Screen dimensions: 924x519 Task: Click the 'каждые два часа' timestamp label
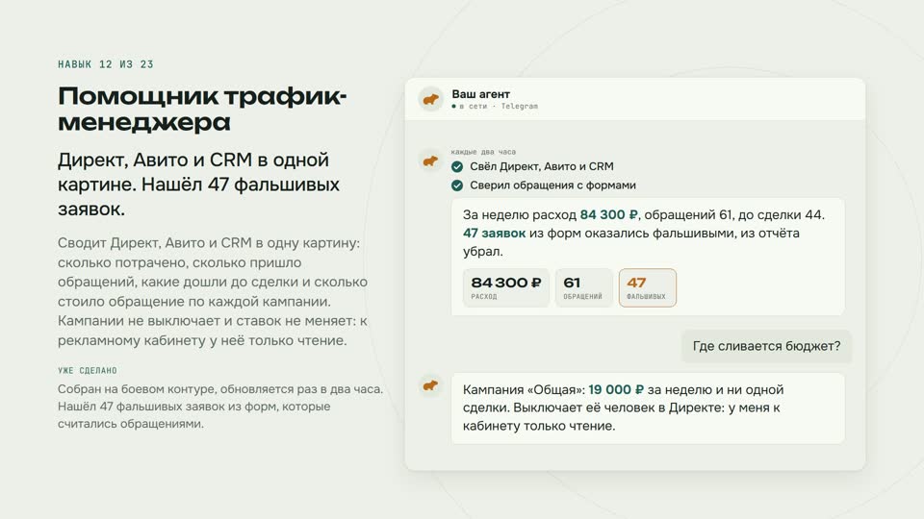tap(483, 152)
